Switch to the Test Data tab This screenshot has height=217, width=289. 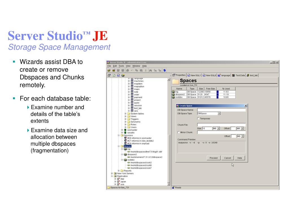point(238,75)
